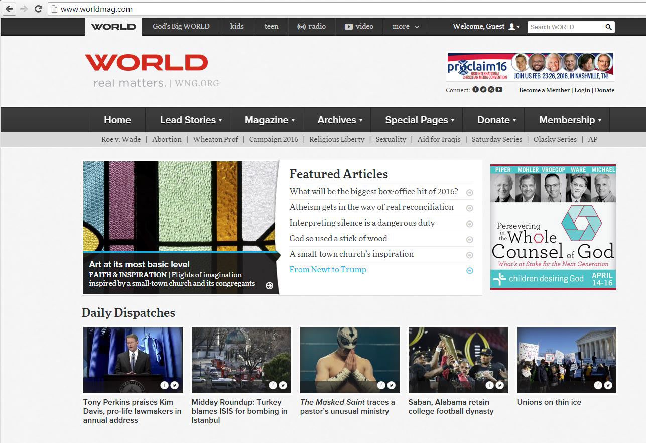
Task: Click arrow icon beside small-town church article
Action: (469, 255)
